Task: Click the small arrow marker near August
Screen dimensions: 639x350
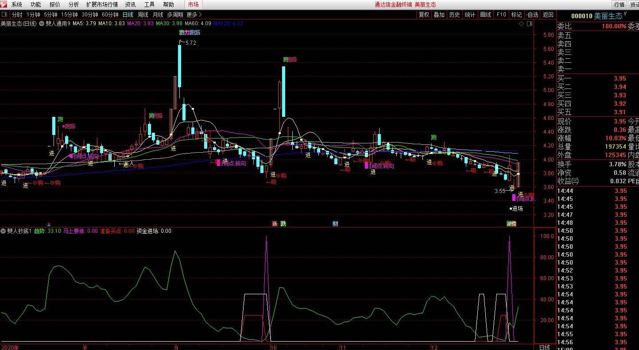Action: click(x=49, y=224)
